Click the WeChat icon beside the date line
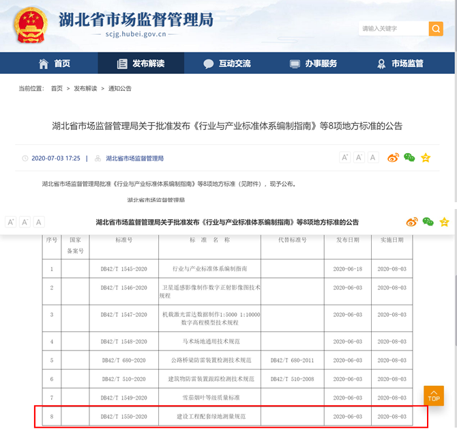Screen dimensions: 457x431 tap(409, 158)
